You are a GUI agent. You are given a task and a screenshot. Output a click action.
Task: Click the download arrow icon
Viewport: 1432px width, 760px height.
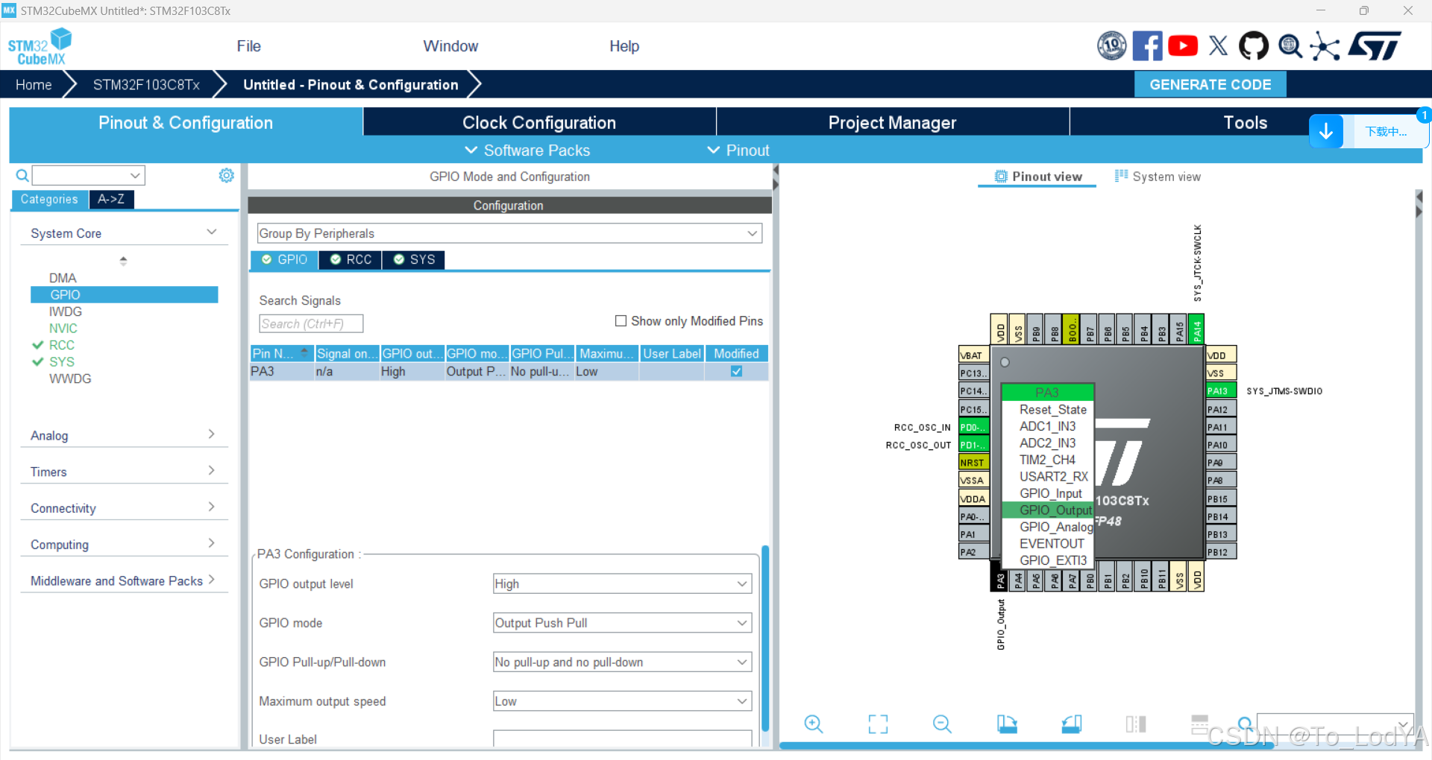1326,131
